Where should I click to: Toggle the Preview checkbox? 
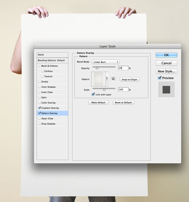[160, 78]
